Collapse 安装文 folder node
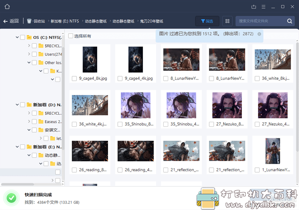Image resolution: width=299 pixels, height=210 pixels. pos(29,130)
